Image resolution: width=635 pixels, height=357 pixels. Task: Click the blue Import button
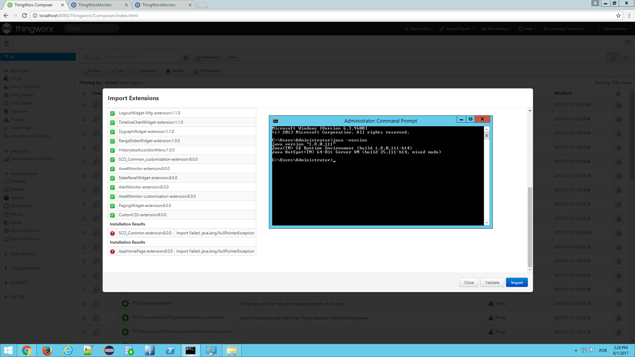[517, 283]
